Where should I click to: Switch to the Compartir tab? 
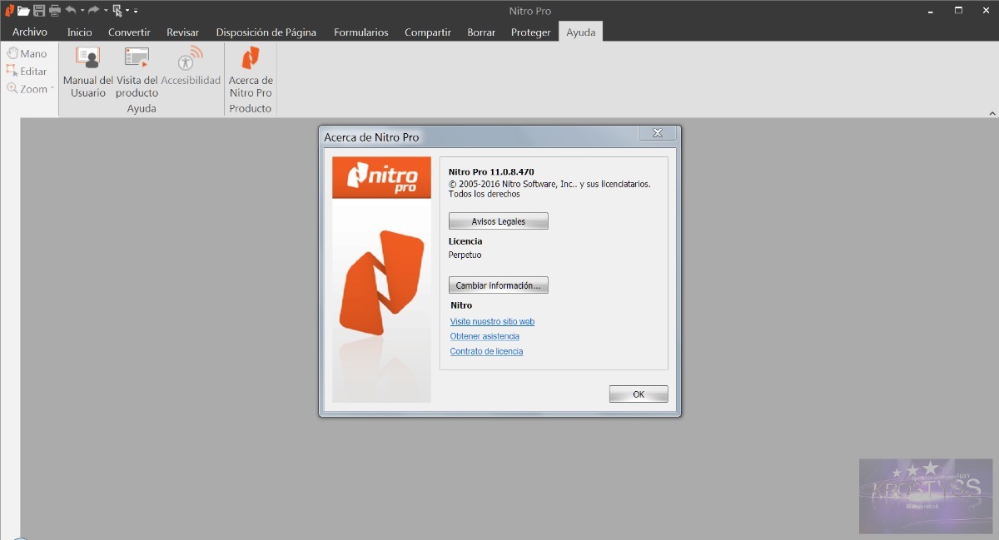(428, 32)
